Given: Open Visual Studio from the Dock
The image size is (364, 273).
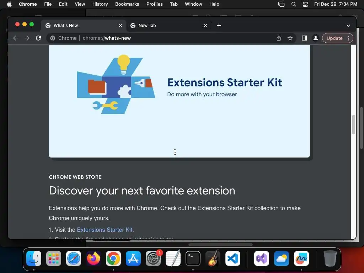Looking at the screenshot, I should click(x=262, y=258).
